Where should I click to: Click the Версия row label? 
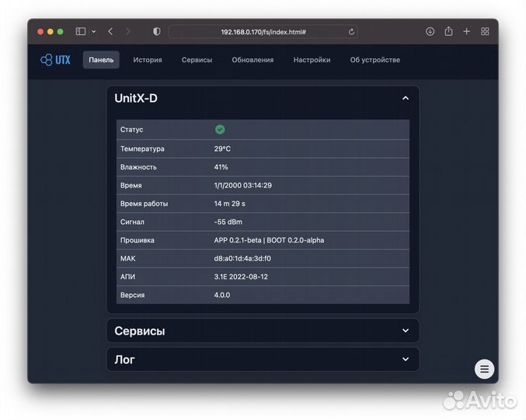point(132,295)
